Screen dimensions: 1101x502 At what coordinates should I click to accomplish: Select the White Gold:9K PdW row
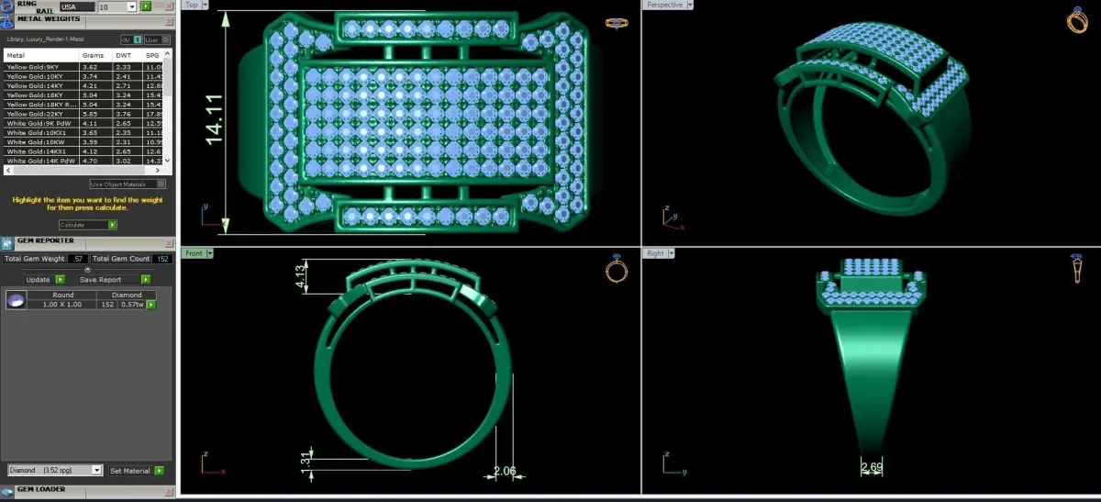coord(84,123)
